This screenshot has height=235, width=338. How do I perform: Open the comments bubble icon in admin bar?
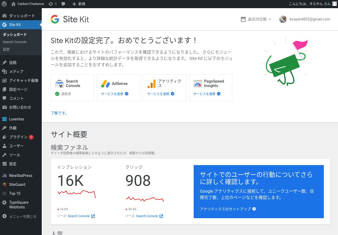click(63, 4)
